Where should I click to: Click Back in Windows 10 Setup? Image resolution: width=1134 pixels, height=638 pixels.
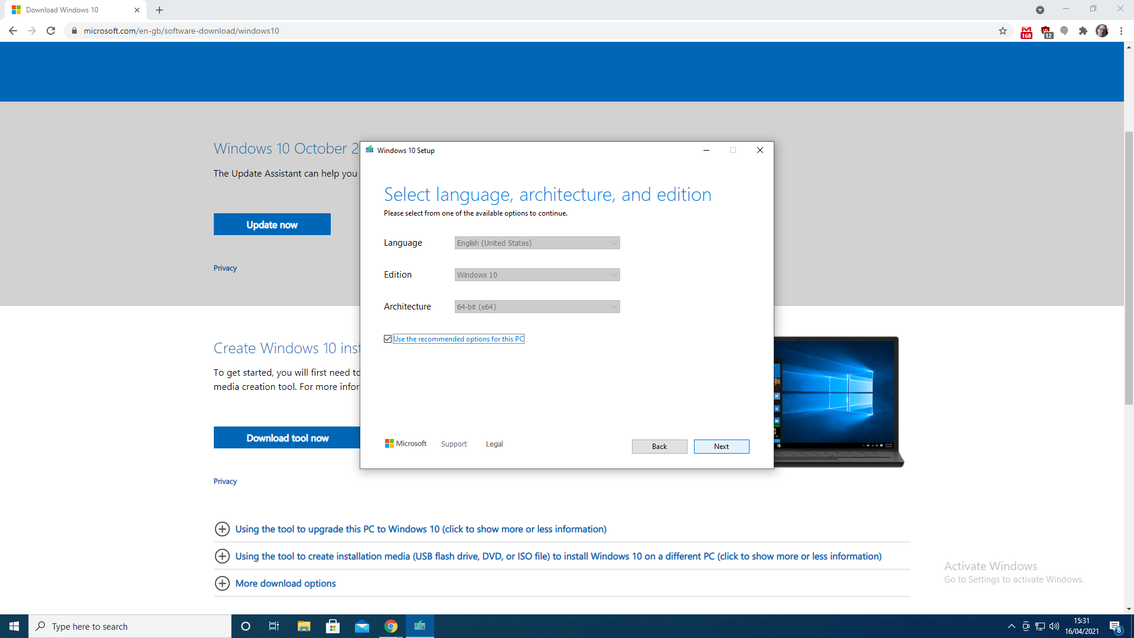(x=659, y=447)
